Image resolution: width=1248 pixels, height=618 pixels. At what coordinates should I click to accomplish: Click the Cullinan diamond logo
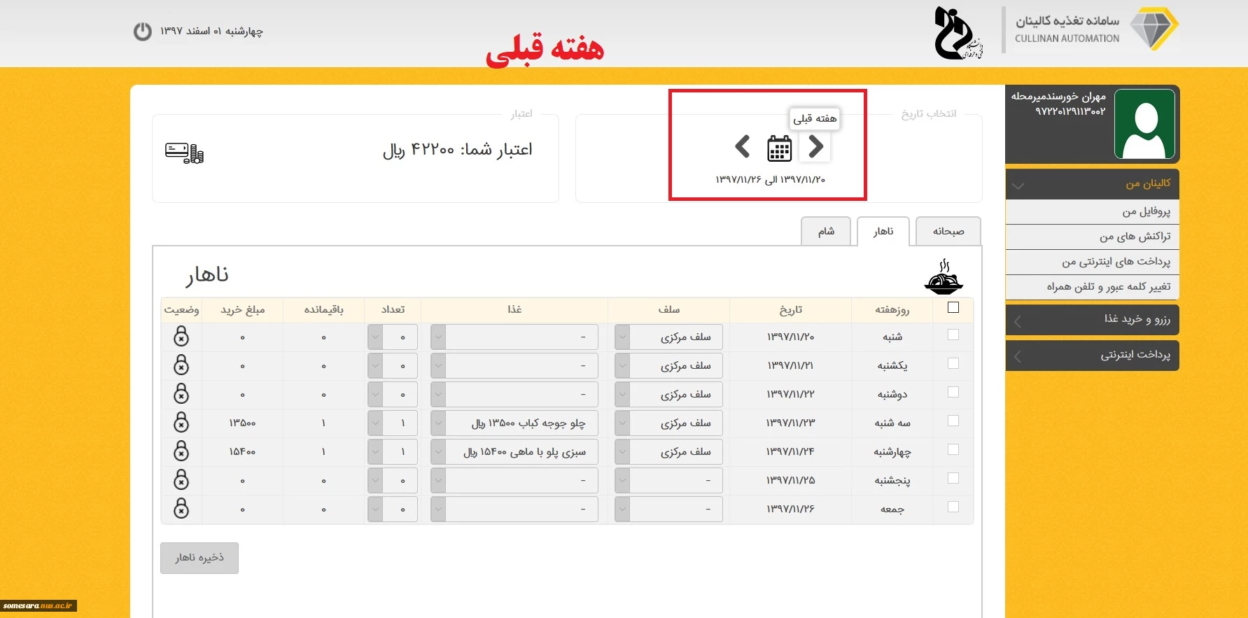click(1154, 29)
